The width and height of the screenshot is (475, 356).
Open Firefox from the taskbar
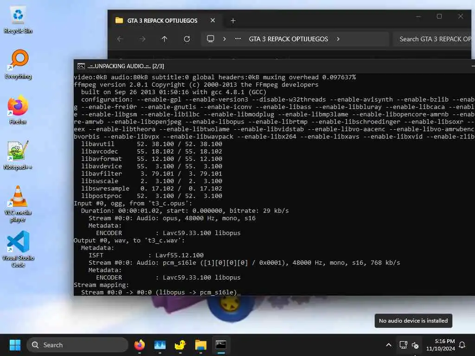point(139,345)
